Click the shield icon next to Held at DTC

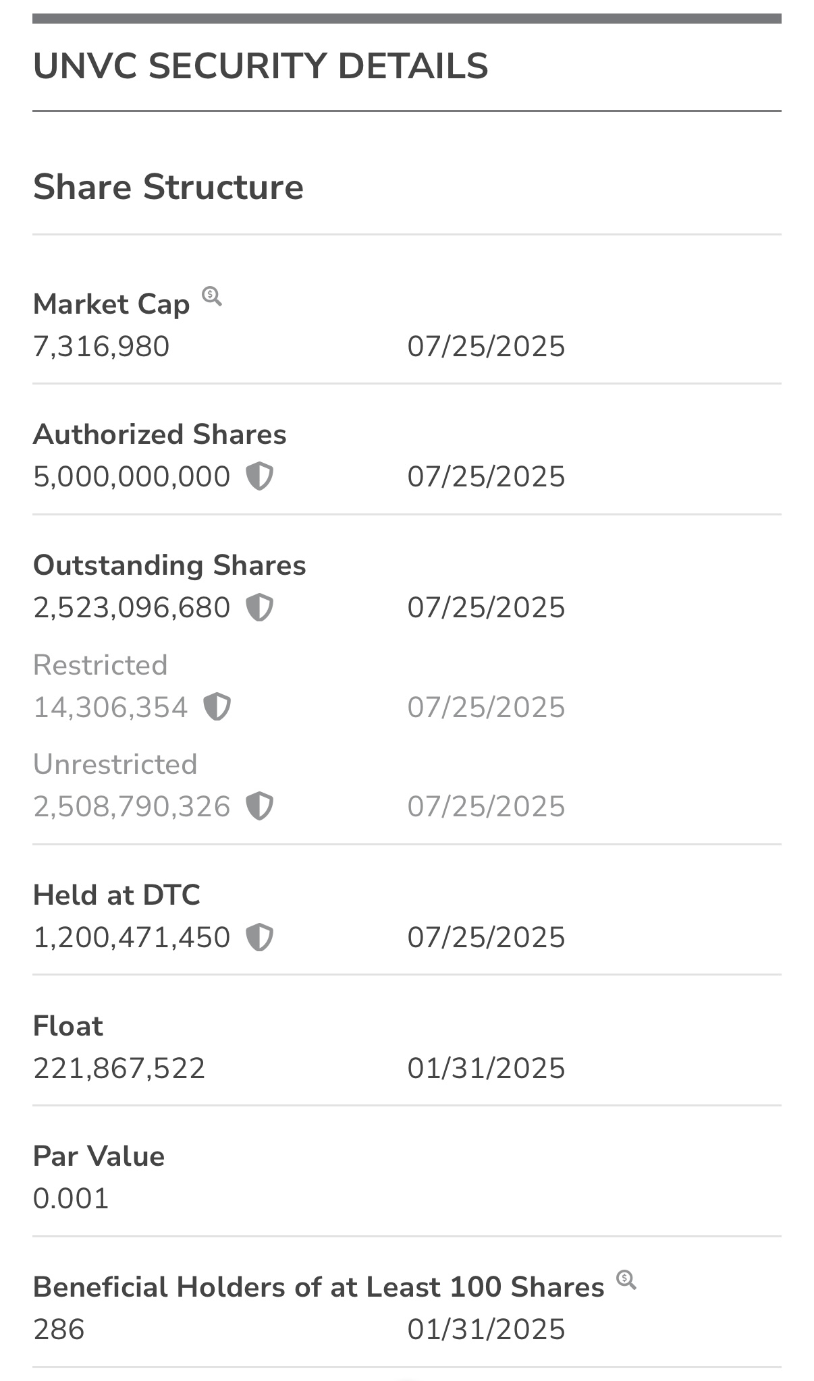(x=259, y=937)
